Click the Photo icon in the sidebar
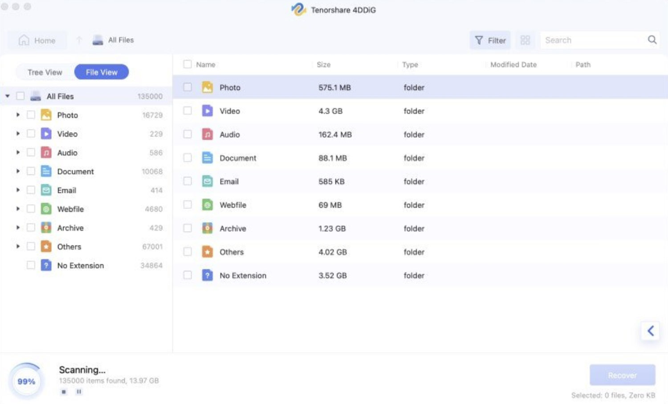Screen dimensions: 668x404 (46, 115)
